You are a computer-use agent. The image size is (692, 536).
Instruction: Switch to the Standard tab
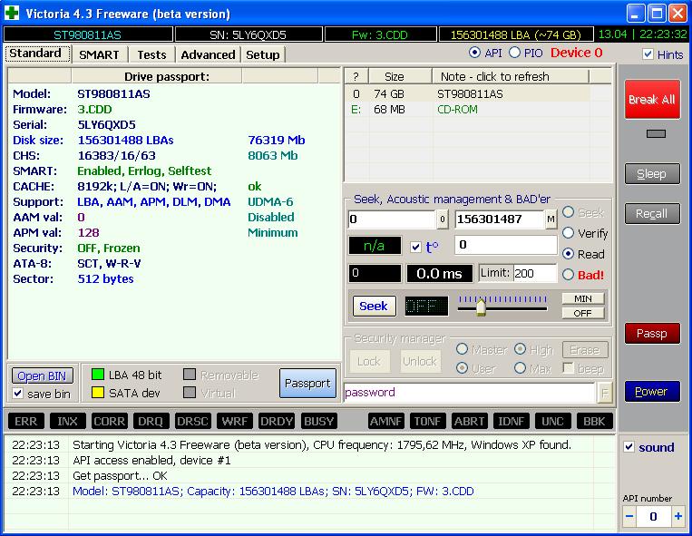click(x=37, y=54)
